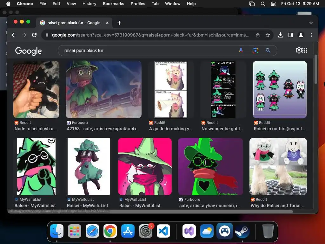Viewport: 325px width, 244px height.
Task: Open Steam from the Dock
Action: [x=242, y=231]
